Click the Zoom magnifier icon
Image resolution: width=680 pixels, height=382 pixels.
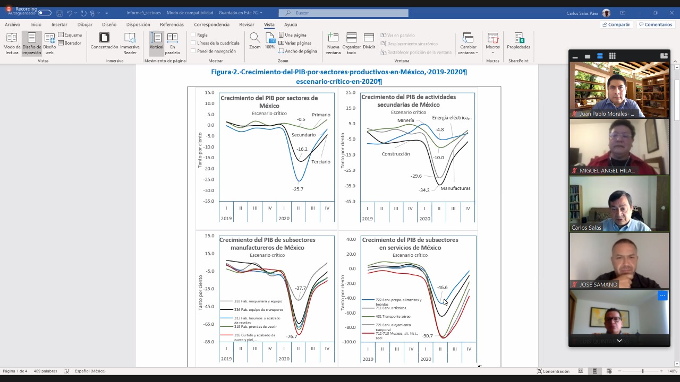click(255, 41)
